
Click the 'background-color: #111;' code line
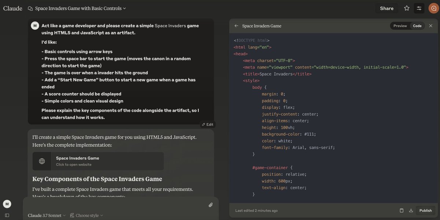pos(289,134)
